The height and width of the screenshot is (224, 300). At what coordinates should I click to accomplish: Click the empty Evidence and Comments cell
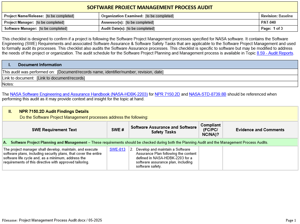[x=260, y=158]
